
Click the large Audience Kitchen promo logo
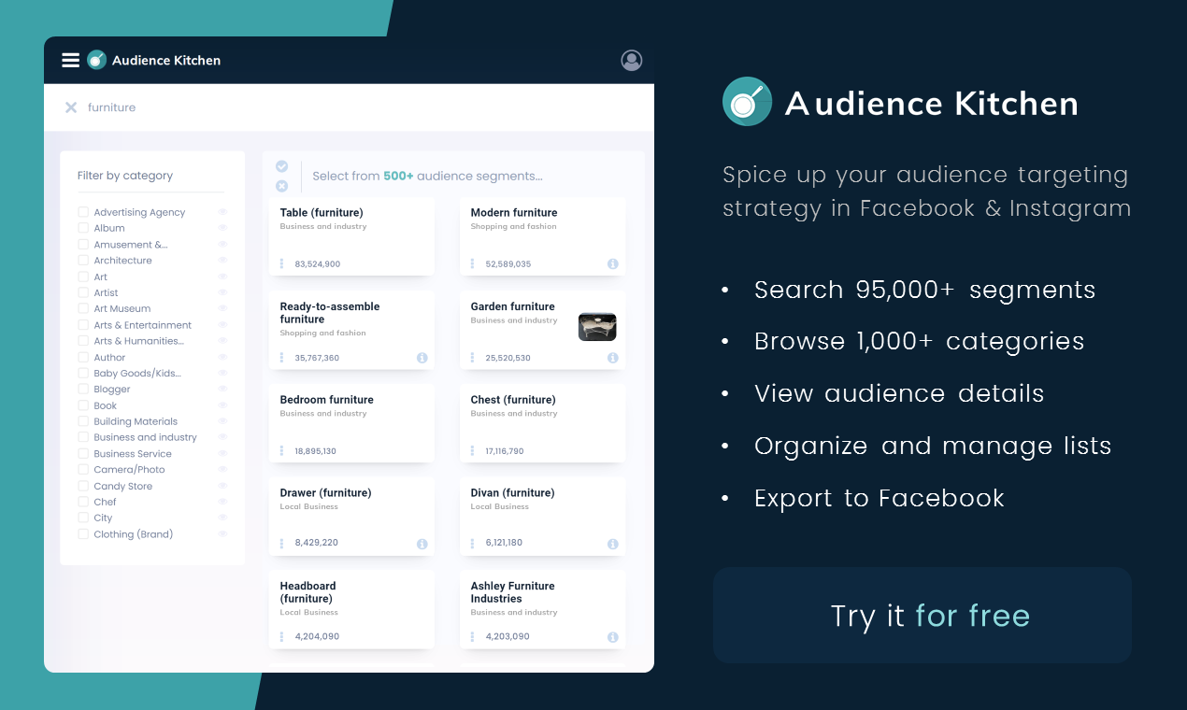click(748, 102)
